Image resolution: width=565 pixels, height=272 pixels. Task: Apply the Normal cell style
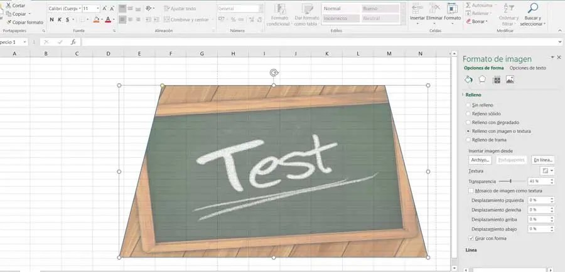(341, 9)
